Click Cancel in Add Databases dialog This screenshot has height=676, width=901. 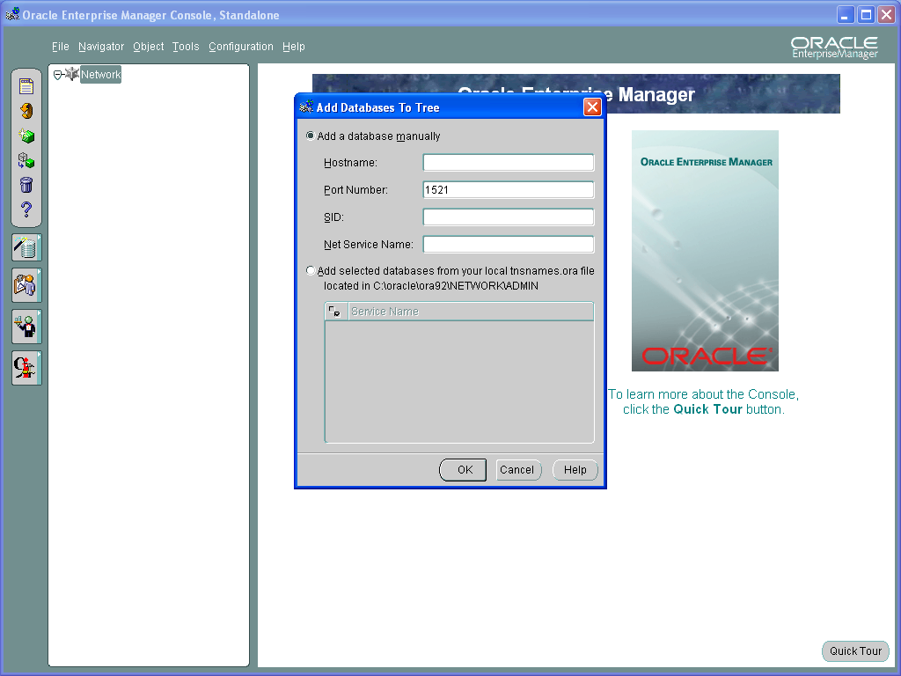(x=518, y=470)
